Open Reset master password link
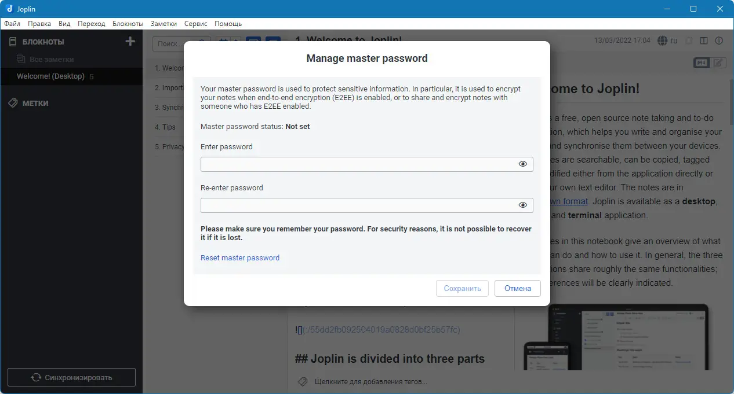 pos(240,258)
